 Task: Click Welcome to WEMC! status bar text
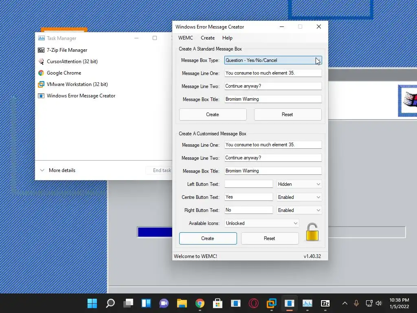tap(195, 256)
